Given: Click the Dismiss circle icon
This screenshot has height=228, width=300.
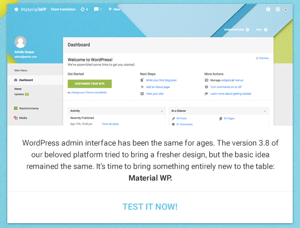Looking at the screenshot, I should coord(257,58).
